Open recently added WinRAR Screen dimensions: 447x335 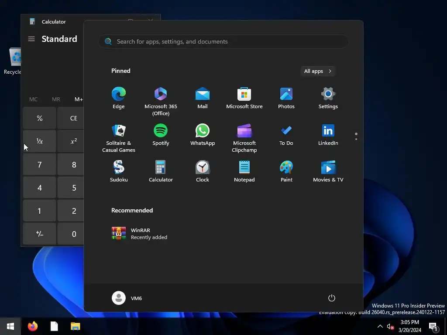coord(140,234)
